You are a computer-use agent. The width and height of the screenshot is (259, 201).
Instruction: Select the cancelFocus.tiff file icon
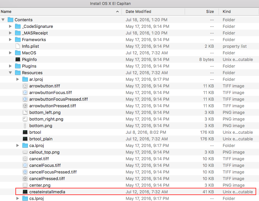click(25, 165)
